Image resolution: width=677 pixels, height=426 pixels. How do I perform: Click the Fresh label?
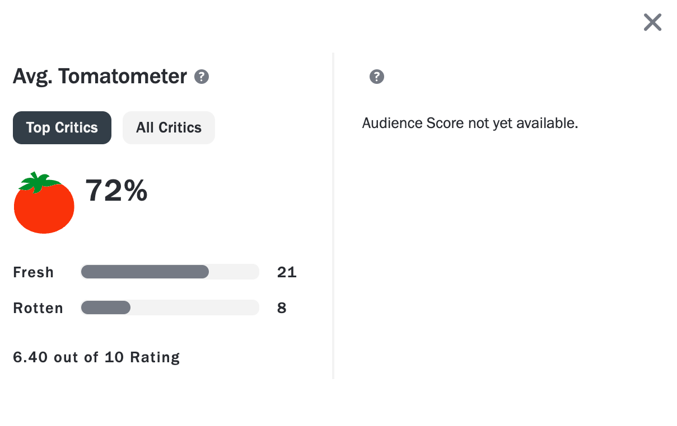point(34,272)
